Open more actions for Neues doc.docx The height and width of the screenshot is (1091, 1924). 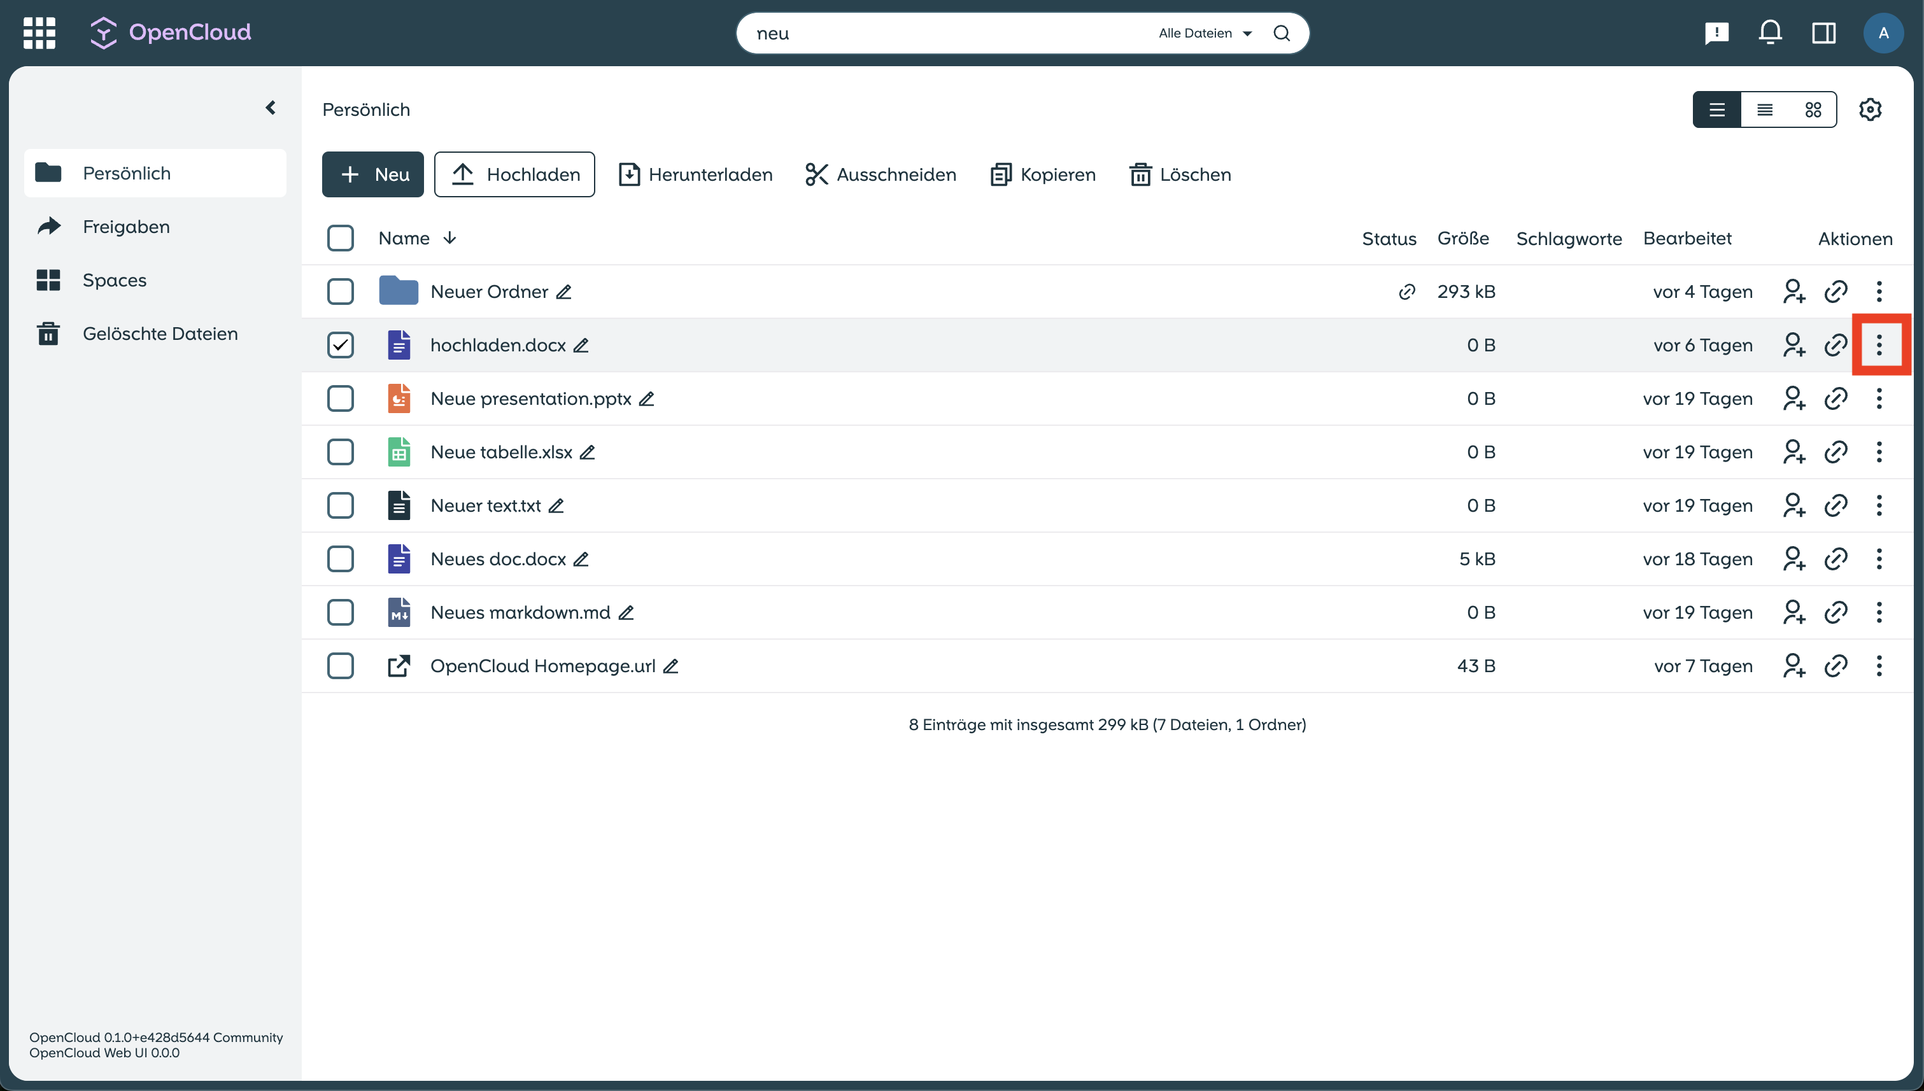[1878, 559]
